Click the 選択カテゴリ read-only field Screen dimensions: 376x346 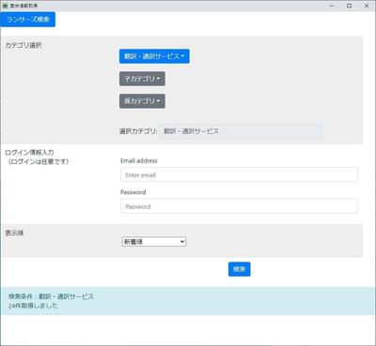point(241,131)
